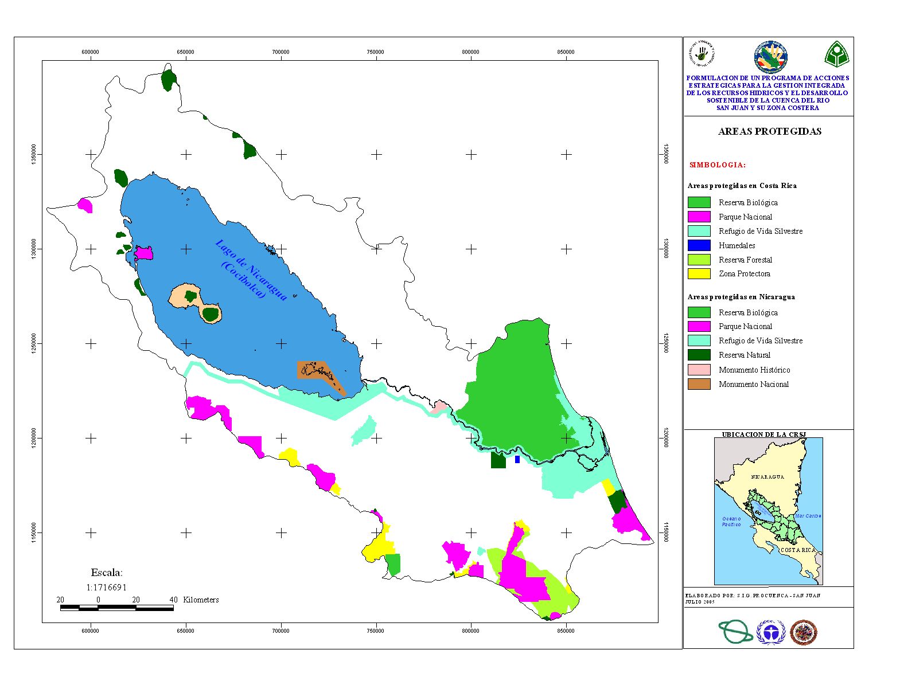
Task: Click the Areas protegidas en Nicaragua heading
Action: (741, 297)
